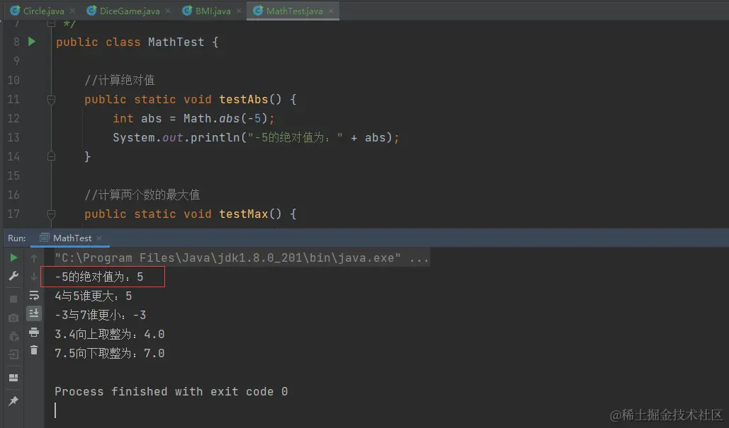Viewport: 729px width, 428px height.
Task: Run the MathTest class from the gutter arrow on line 8
Action: (x=32, y=42)
